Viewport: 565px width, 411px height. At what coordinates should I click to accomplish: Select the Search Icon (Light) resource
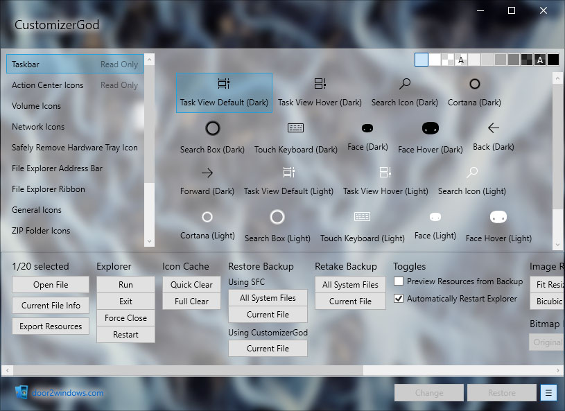[471, 181]
